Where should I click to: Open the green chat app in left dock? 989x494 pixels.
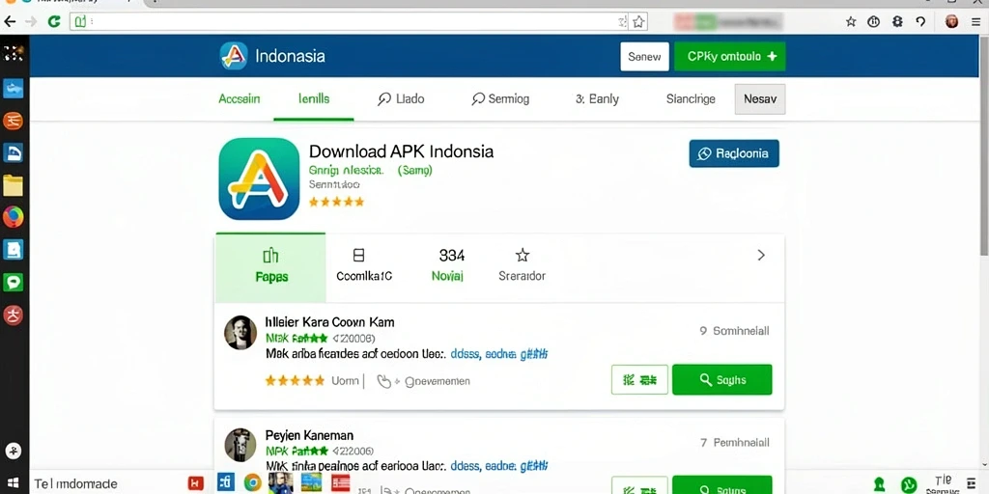click(x=14, y=282)
